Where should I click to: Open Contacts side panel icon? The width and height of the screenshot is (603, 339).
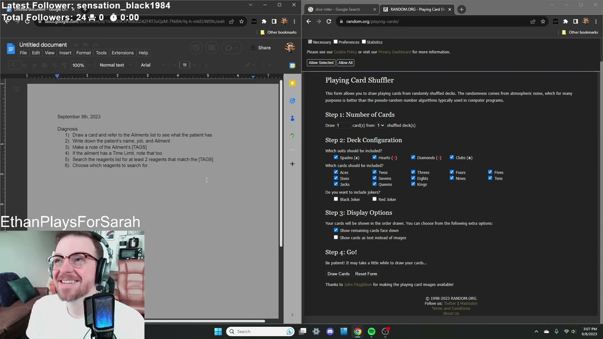pos(292,118)
